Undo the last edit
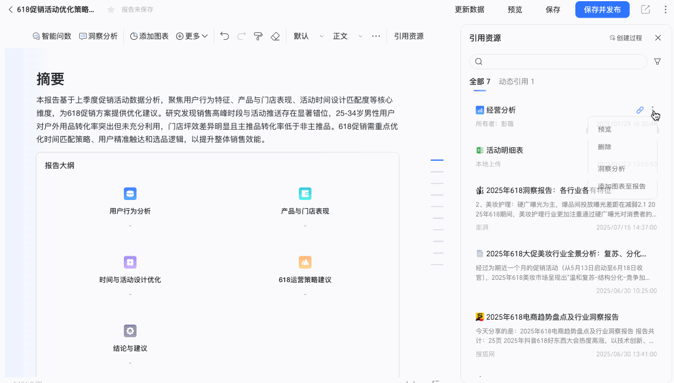This screenshot has width=674, height=383. 224,36
